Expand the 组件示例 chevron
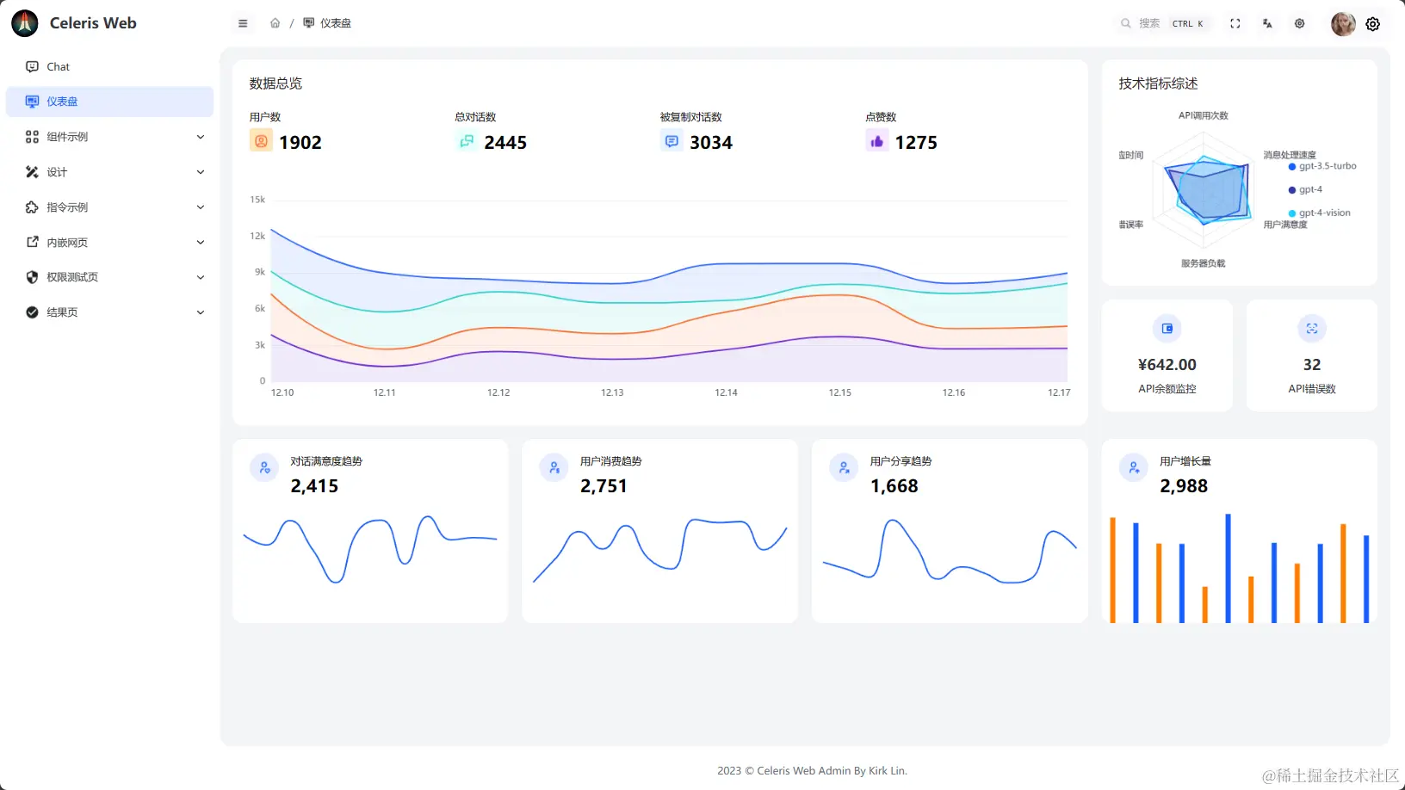 [201, 137]
